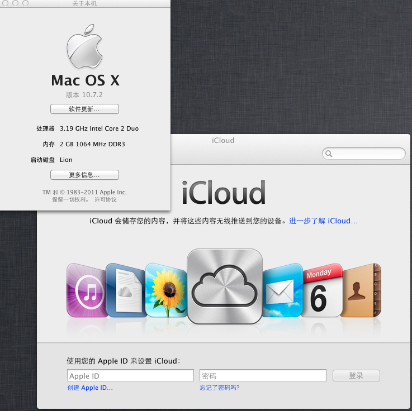The image size is (412, 411).
Task: Select the brown Contacts address book icon
Action: (x=361, y=289)
